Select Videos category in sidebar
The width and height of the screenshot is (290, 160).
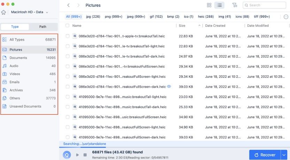(29, 74)
